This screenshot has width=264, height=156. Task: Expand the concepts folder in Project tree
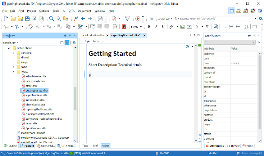click(14, 53)
